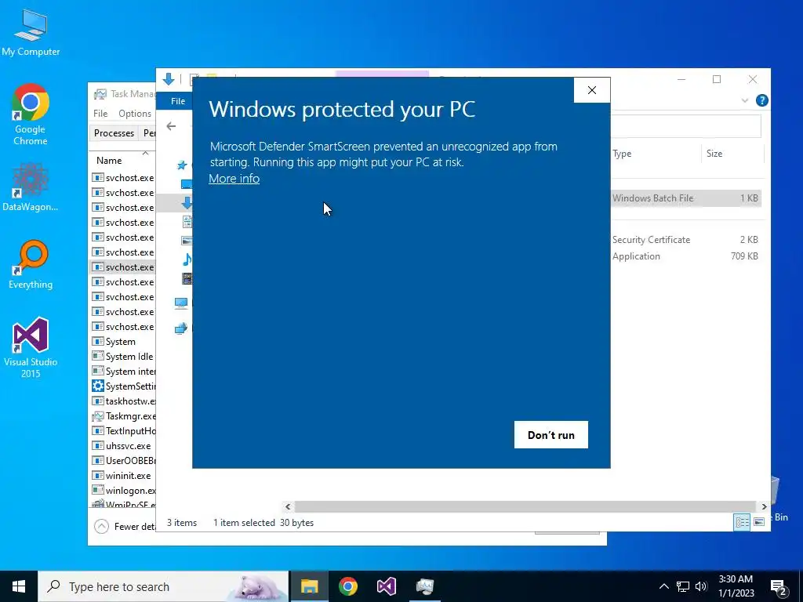Viewport: 803px width, 602px height.
Task: Open Options menu in Task Manager
Action: pos(135,114)
